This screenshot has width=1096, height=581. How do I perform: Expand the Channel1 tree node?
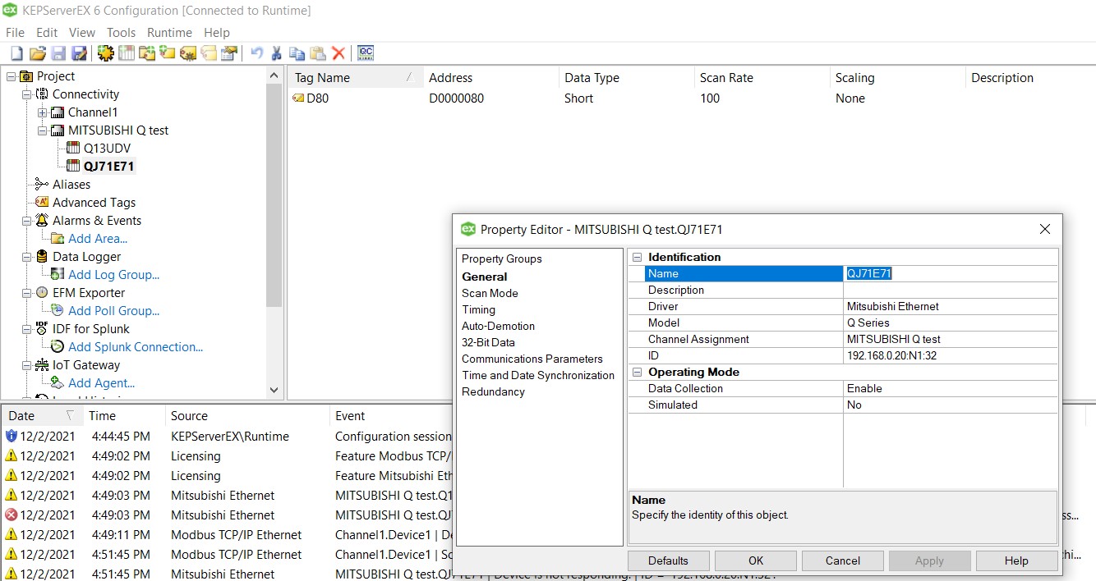click(43, 112)
